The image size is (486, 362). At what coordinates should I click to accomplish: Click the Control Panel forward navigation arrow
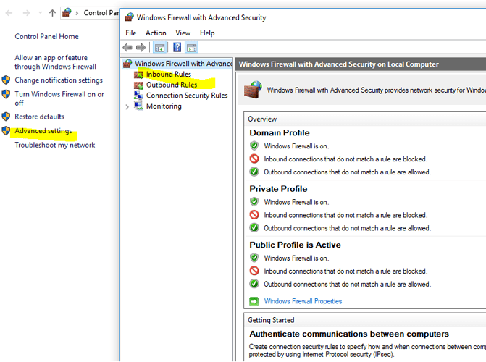pos(26,13)
